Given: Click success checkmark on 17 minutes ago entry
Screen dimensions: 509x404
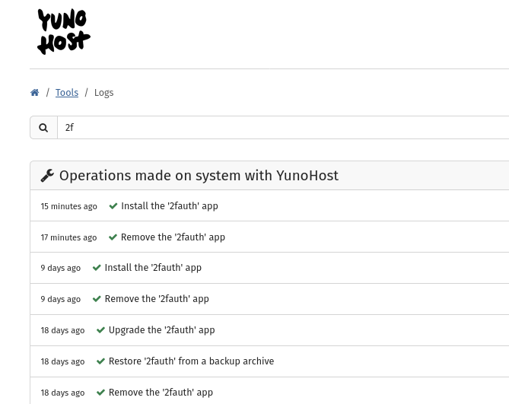Looking at the screenshot, I should [x=113, y=237].
